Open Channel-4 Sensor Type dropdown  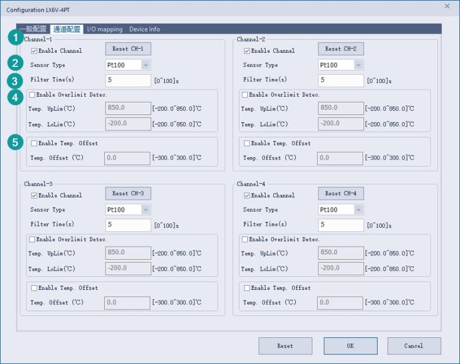click(358, 210)
